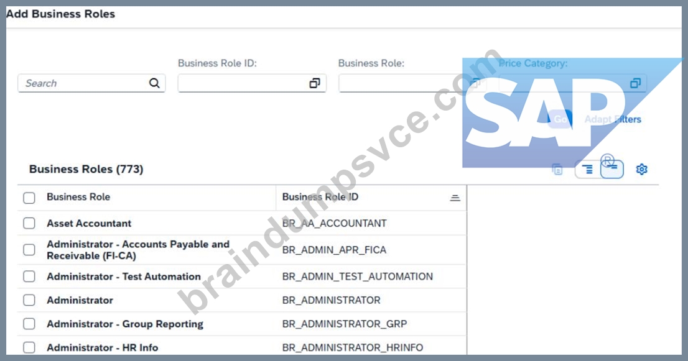Select checkbox for Administrator - Group Reporting
The image size is (688, 361).
pos(29,324)
